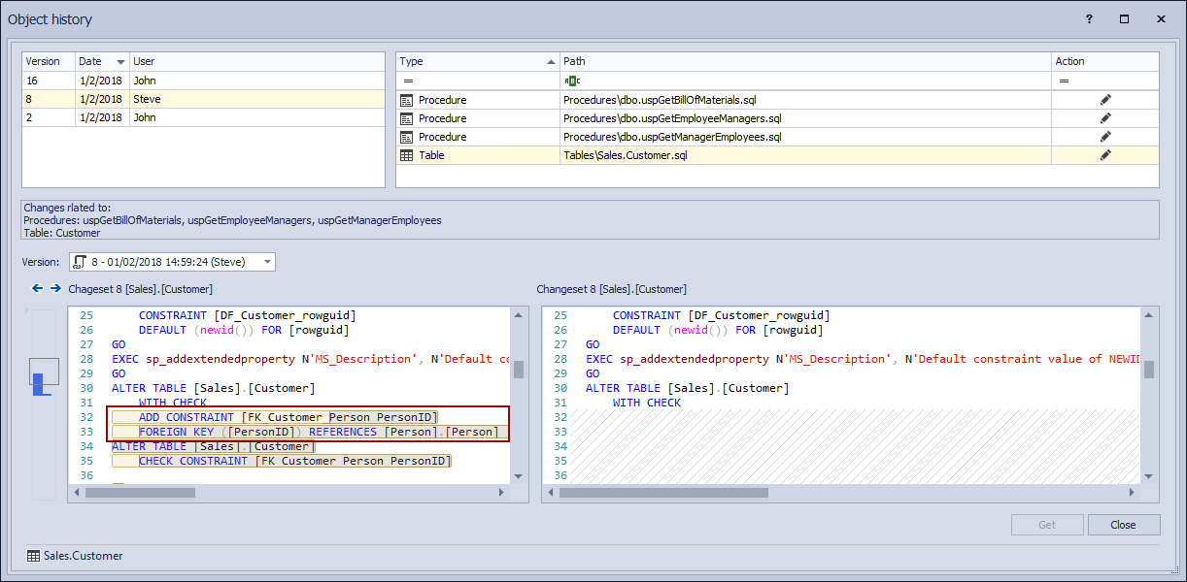Select Procedures\dbo.uspGetBillOfMaterials.sql path
1187x582 pixels.
(660, 100)
